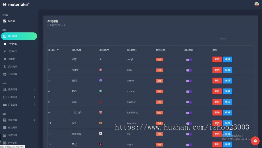Click the 接口管理 sidebar icon
This screenshot has height=148, width=262.
[x=5, y=36]
